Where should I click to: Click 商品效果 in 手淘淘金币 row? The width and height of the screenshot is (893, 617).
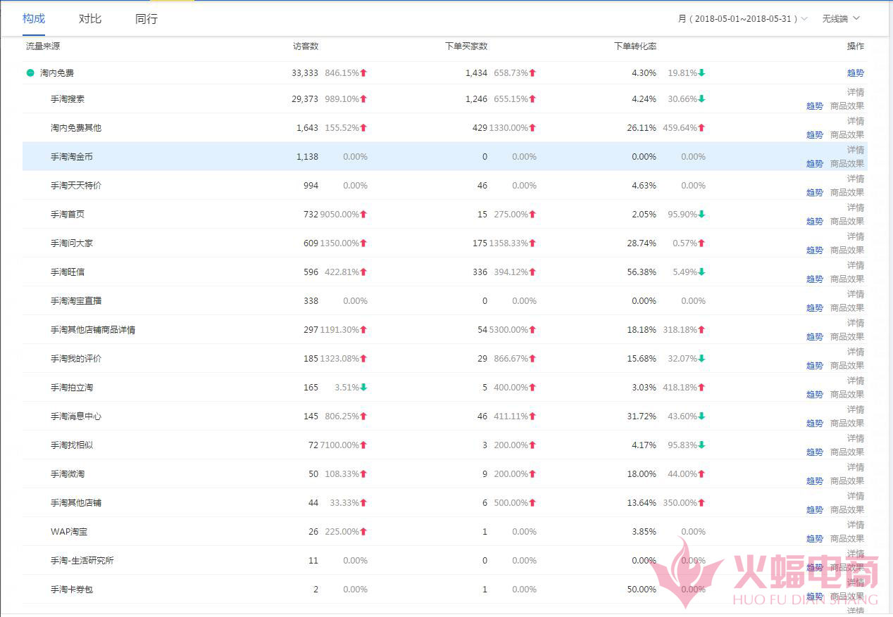847,164
